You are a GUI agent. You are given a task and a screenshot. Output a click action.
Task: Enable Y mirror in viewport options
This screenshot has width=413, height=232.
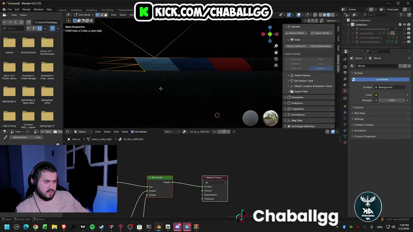(313, 21)
